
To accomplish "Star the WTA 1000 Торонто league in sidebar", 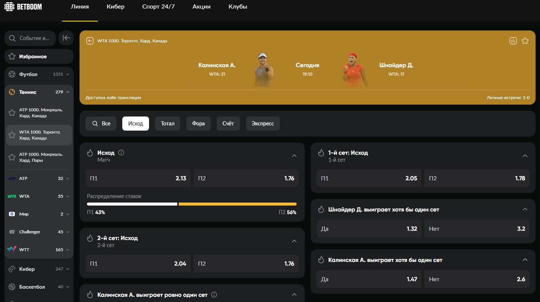I will click(x=12, y=135).
